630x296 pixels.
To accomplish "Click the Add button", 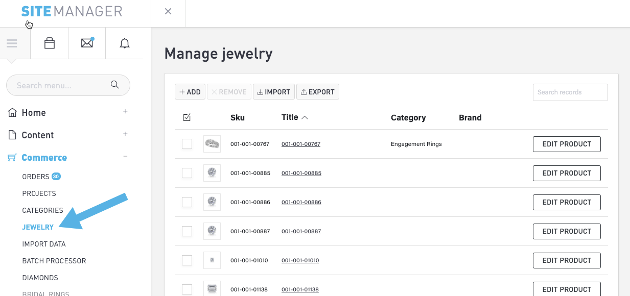I will click(190, 92).
